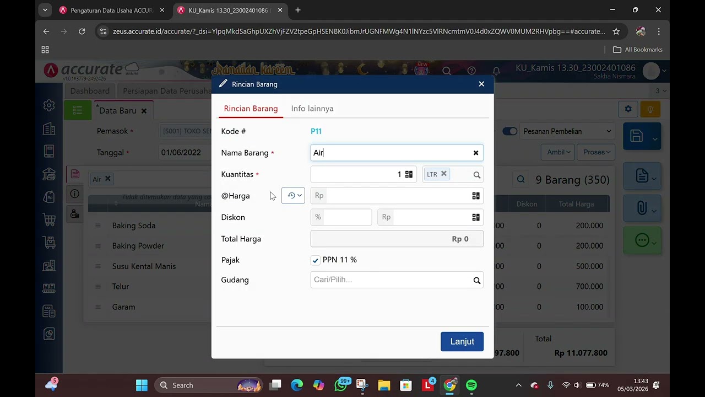The height and width of the screenshot is (397, 705).
Task: Toggle the switch beside Pesanan Pembelian
Action: (x=509, y=131)
